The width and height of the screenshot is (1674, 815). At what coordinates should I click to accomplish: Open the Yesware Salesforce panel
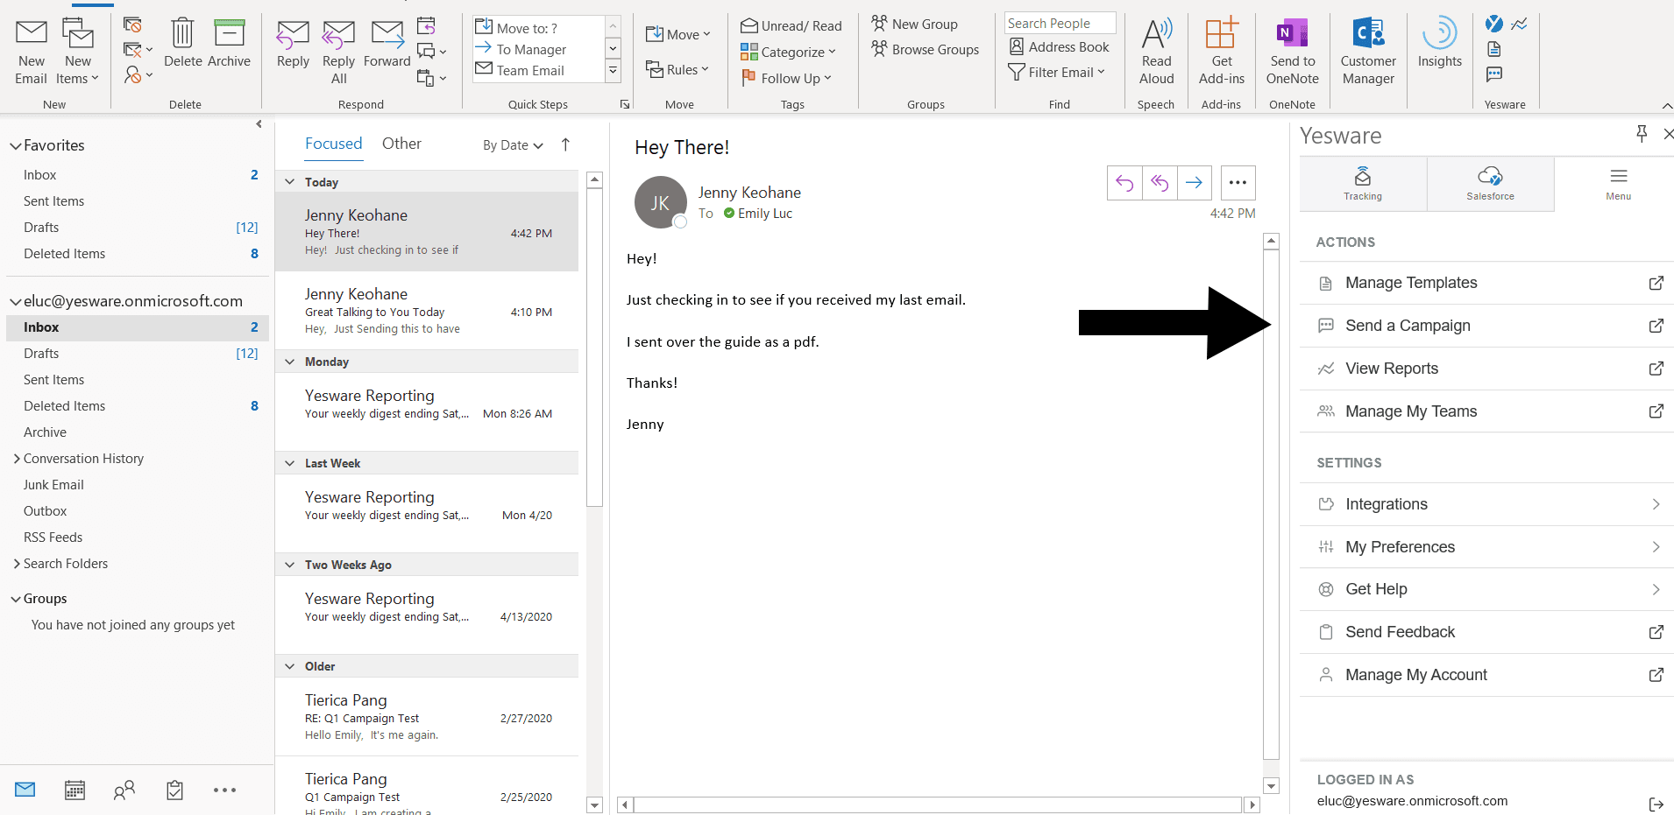pyautogui.click(x=1490, y=184)
